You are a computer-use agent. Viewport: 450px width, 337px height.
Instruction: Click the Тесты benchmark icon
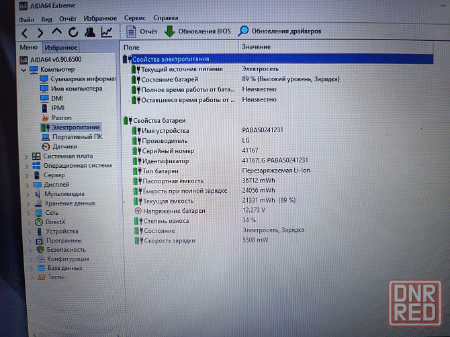42,277
